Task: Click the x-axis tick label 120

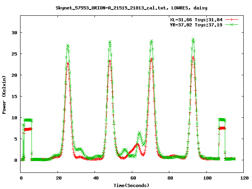Action: [x=245, y=178]
